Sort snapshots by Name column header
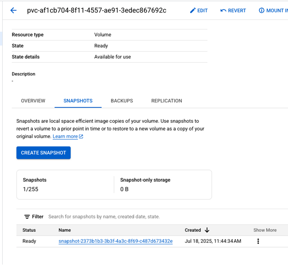 coord(65,230)
